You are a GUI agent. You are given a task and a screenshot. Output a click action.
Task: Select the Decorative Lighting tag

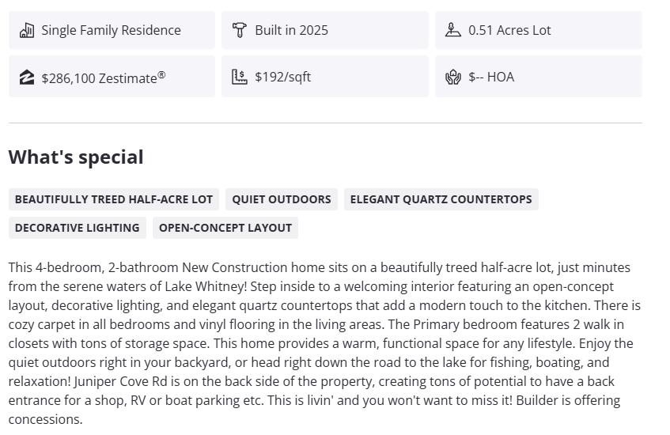coord(77,228)
